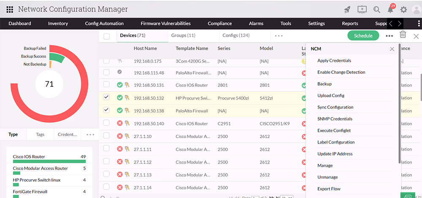Click the key icon for 192.168.50.140
Viewport: 422px width, 198px height.
pos(127,123)
